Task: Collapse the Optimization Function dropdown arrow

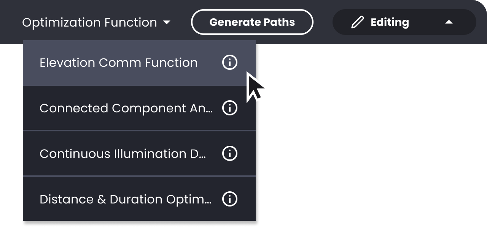Action: (x=167, y=23)
